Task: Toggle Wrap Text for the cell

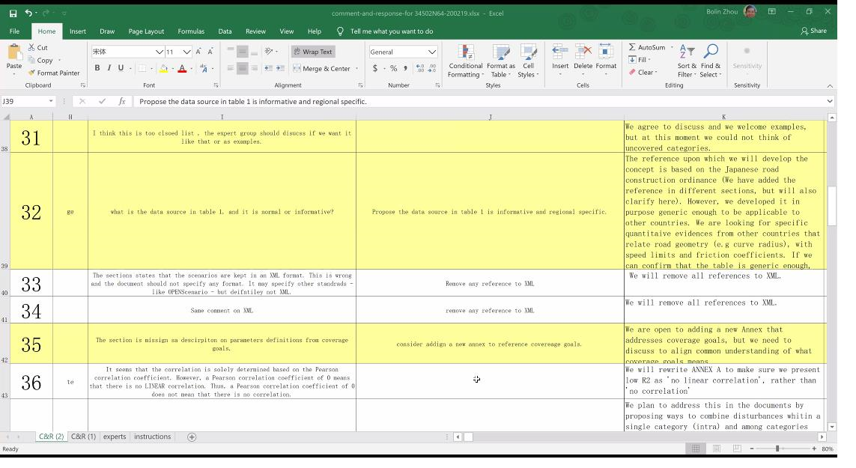Action: coord(312,52)
